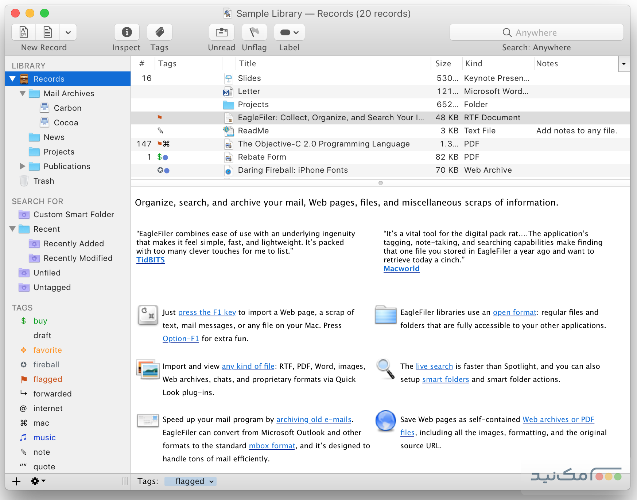637x500 pixels.
Task: Open the Tags toolbar button
Action: [159, 32]
